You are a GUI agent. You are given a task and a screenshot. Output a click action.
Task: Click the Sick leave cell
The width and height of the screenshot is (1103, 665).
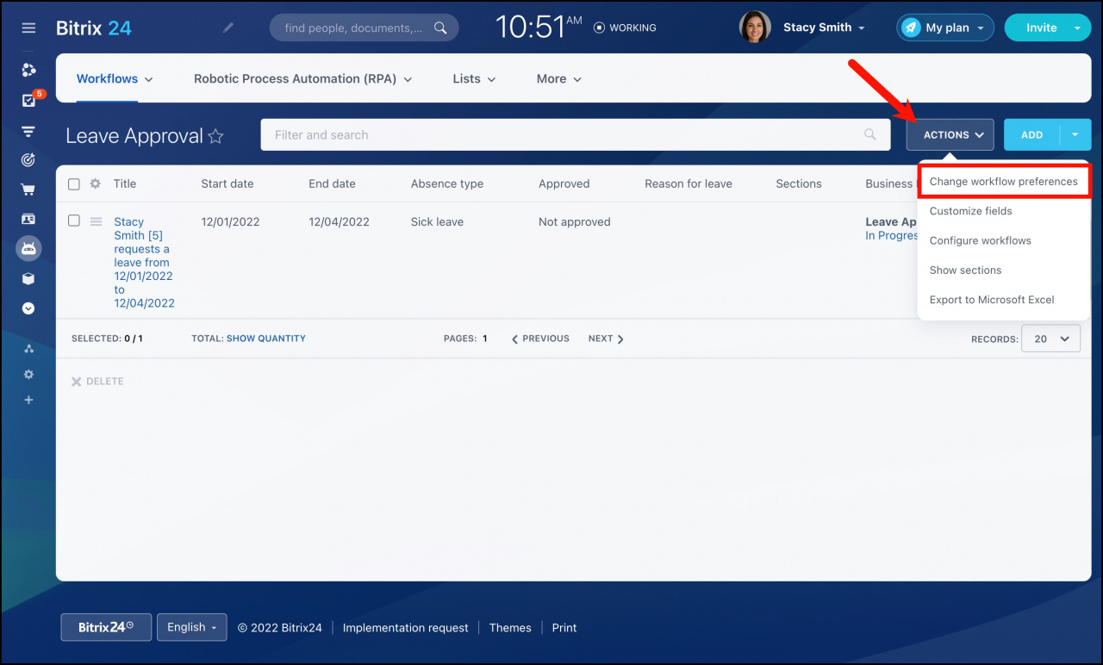coord(437,221)
